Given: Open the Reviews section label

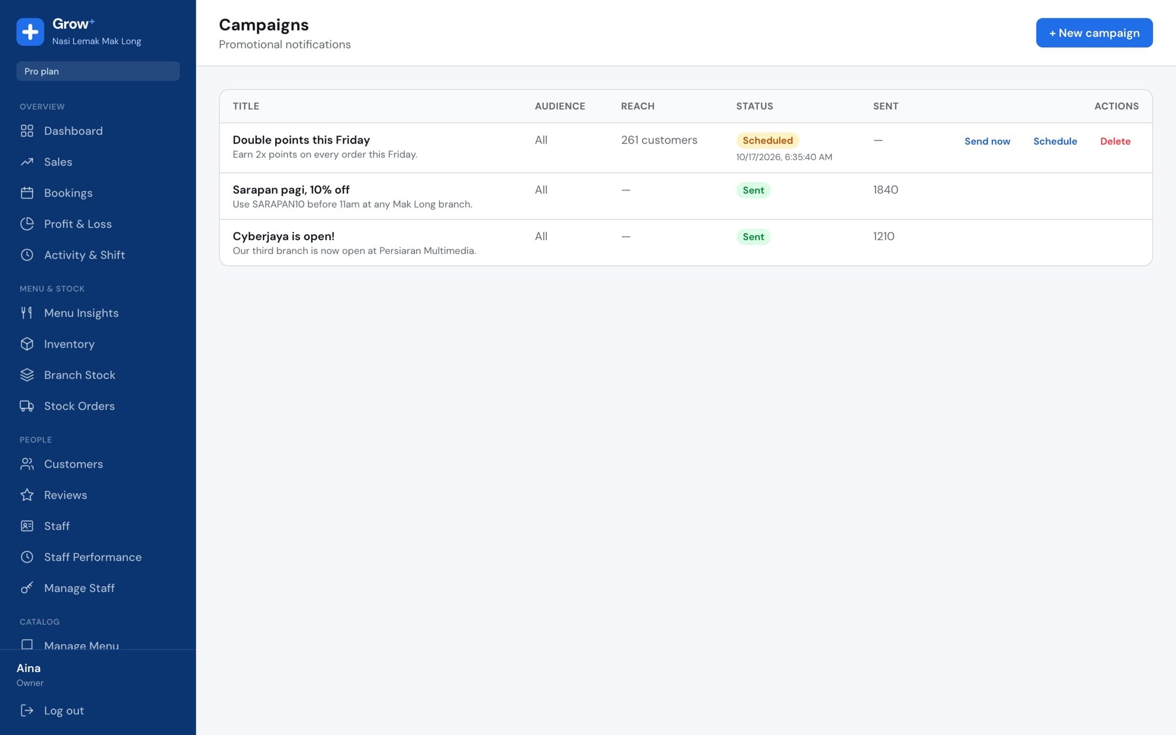Looking at the screenshot, I should click(x=65, y=495).
